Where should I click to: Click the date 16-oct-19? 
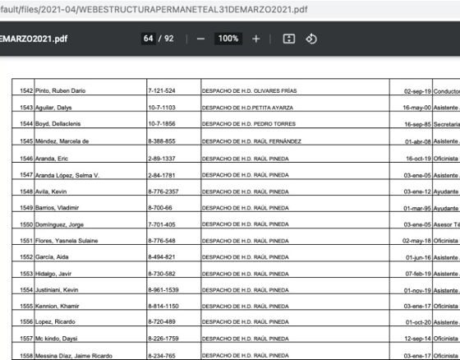[418, 159]
